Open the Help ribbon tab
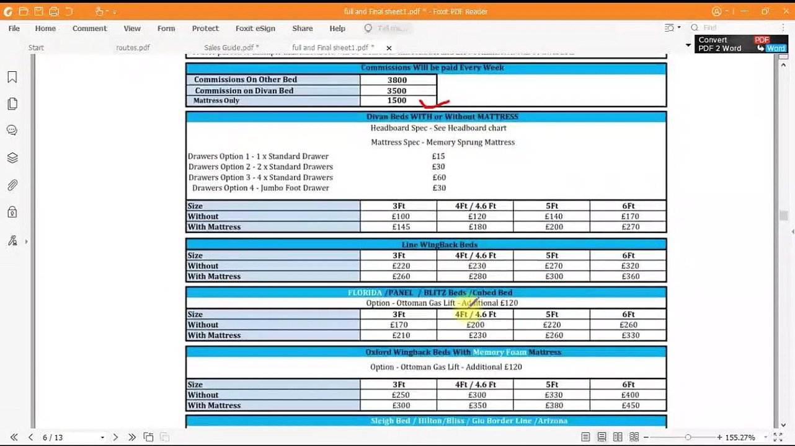 [x=337, y=28]
